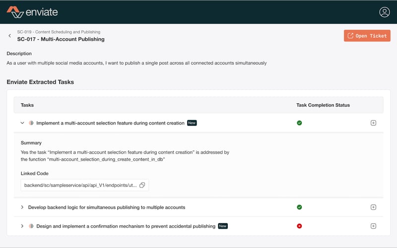397x248 pixels.
Task: Click AI icon beside confirmation mechanism task
Action: click(x=31, y=226)
